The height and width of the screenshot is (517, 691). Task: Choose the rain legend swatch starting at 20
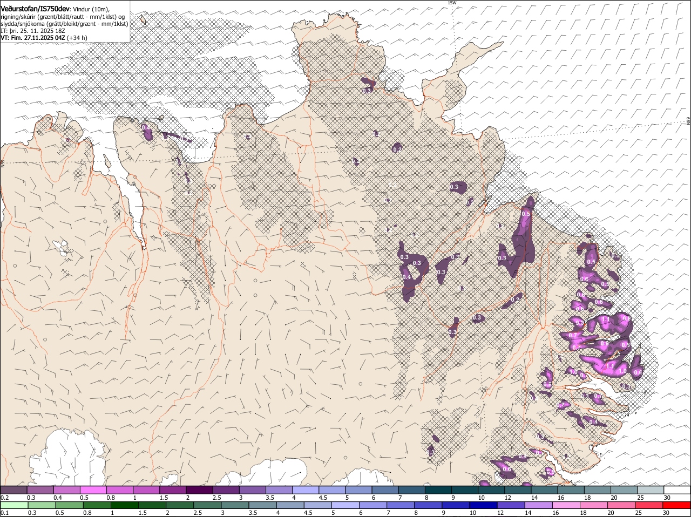click(621, 505)
